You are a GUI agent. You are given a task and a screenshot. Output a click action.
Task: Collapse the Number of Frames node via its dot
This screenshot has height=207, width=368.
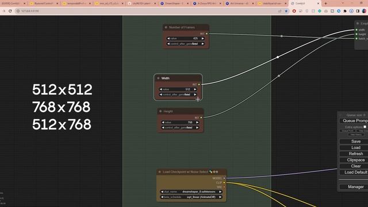166,28
